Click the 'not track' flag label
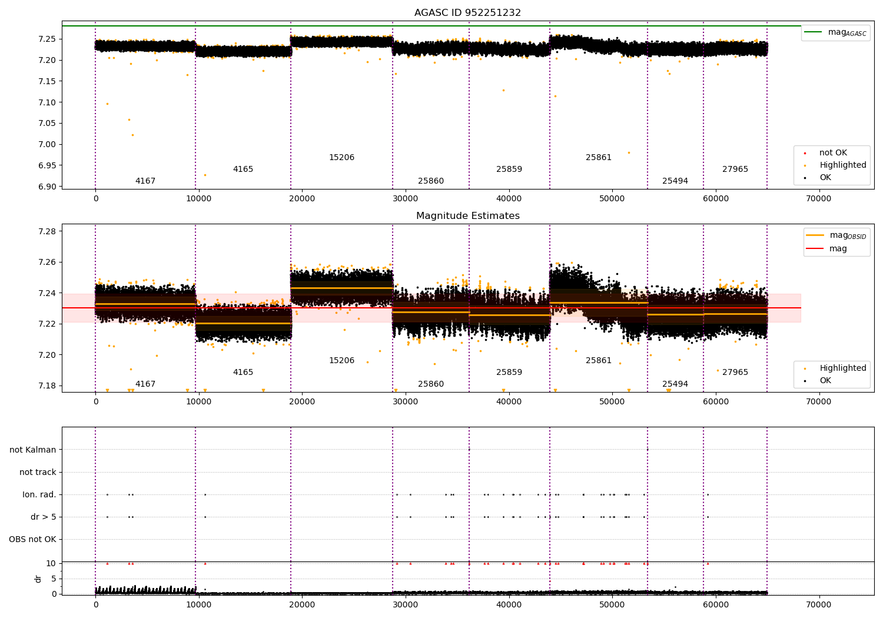 point(38,473)
